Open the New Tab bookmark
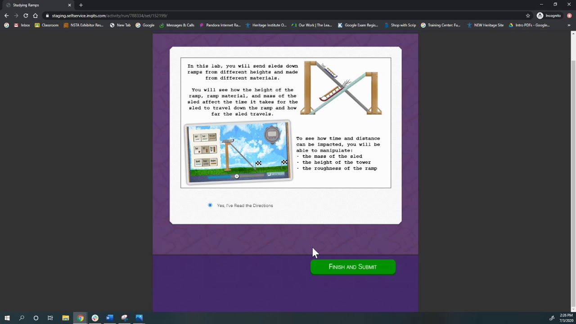 pyautogui.click(x=120, y=25)
